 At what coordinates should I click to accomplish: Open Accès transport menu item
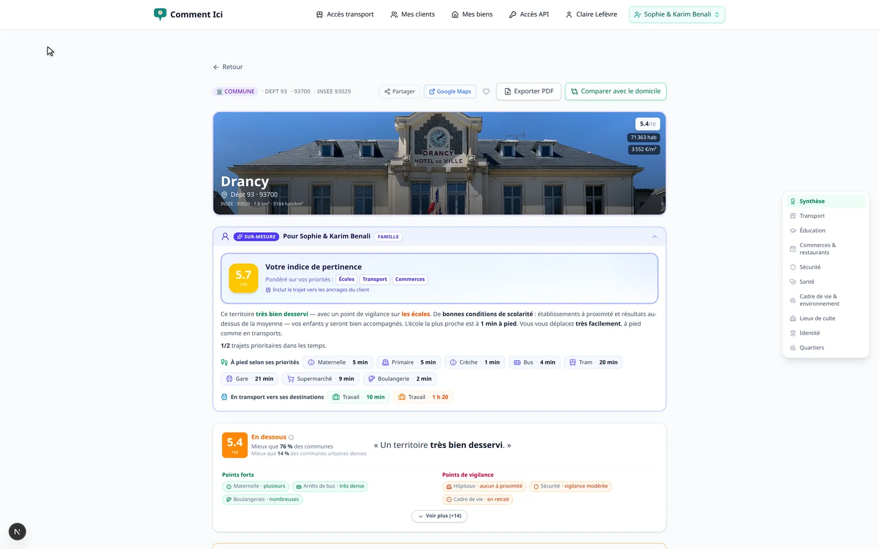coord(345,14)
